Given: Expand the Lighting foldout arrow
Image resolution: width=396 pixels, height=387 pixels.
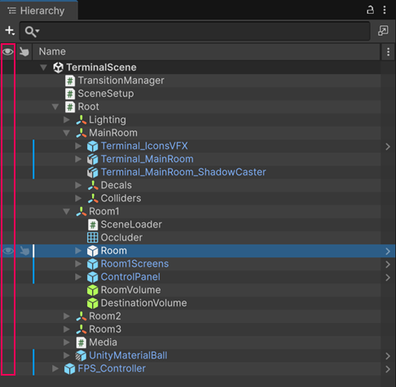Looking at the screenshot, I should 67,120.
